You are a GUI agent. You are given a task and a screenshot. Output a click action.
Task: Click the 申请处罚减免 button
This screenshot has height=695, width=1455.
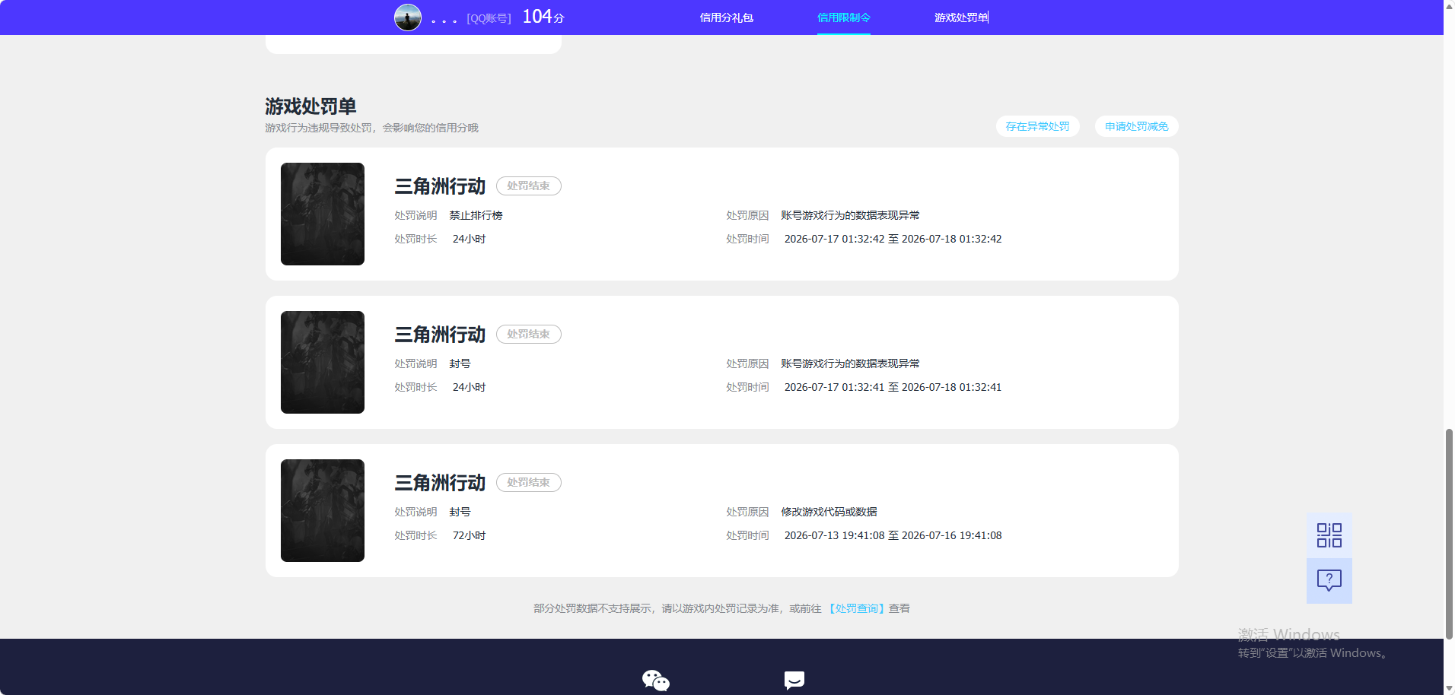[1136, 126]
